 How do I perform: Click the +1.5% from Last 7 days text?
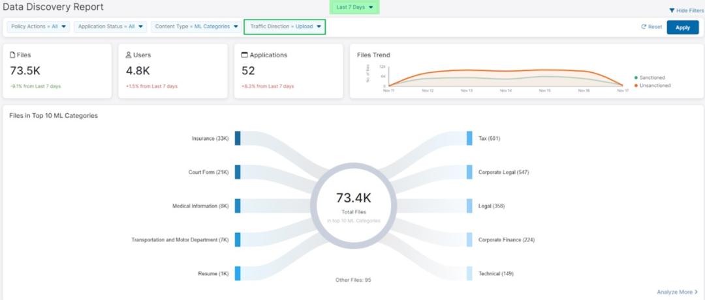tap(151, 86)
